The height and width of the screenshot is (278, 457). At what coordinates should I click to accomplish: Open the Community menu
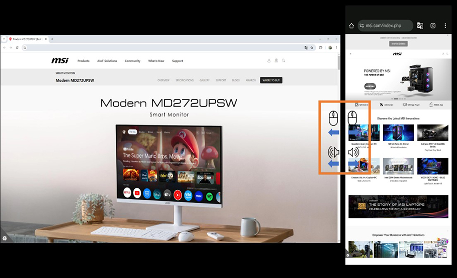tap(132, 61)
